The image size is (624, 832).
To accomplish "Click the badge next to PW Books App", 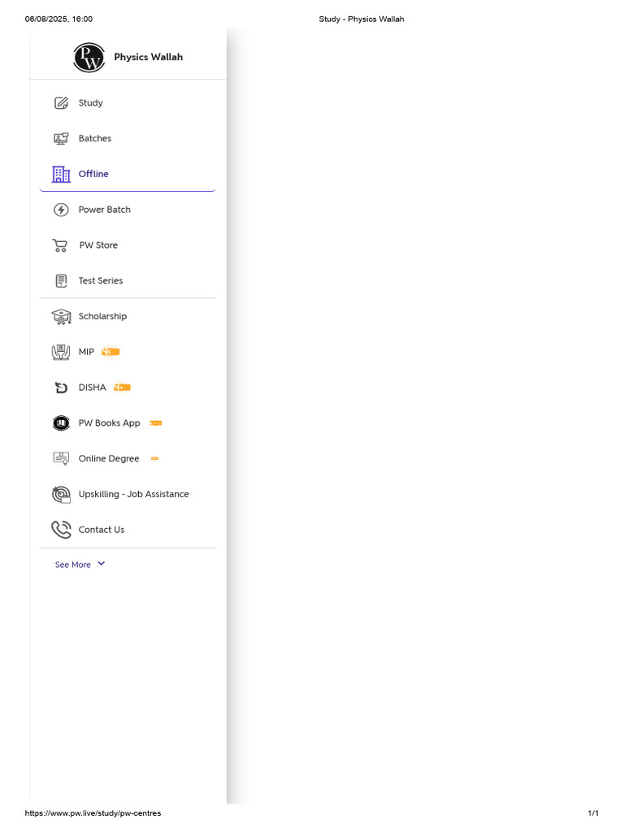I will coord(155,422).
